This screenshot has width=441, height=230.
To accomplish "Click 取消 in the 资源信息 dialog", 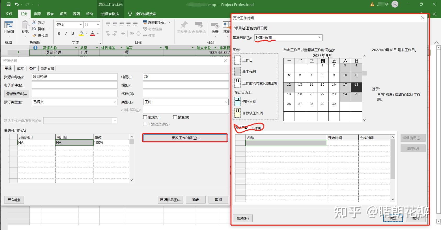I will point(218,200).
